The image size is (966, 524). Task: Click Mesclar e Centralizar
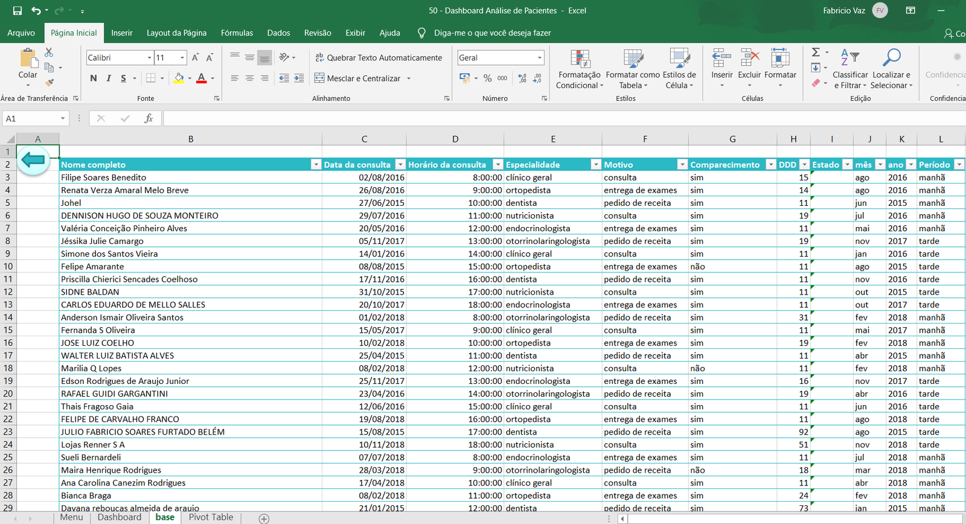pos(357,78)
